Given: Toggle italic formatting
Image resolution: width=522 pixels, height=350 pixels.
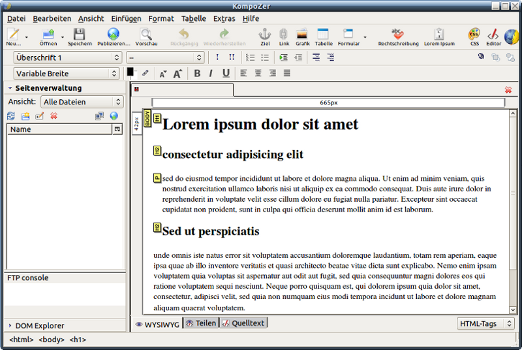Looking at the screenshot, I should (x=211, y=73).
